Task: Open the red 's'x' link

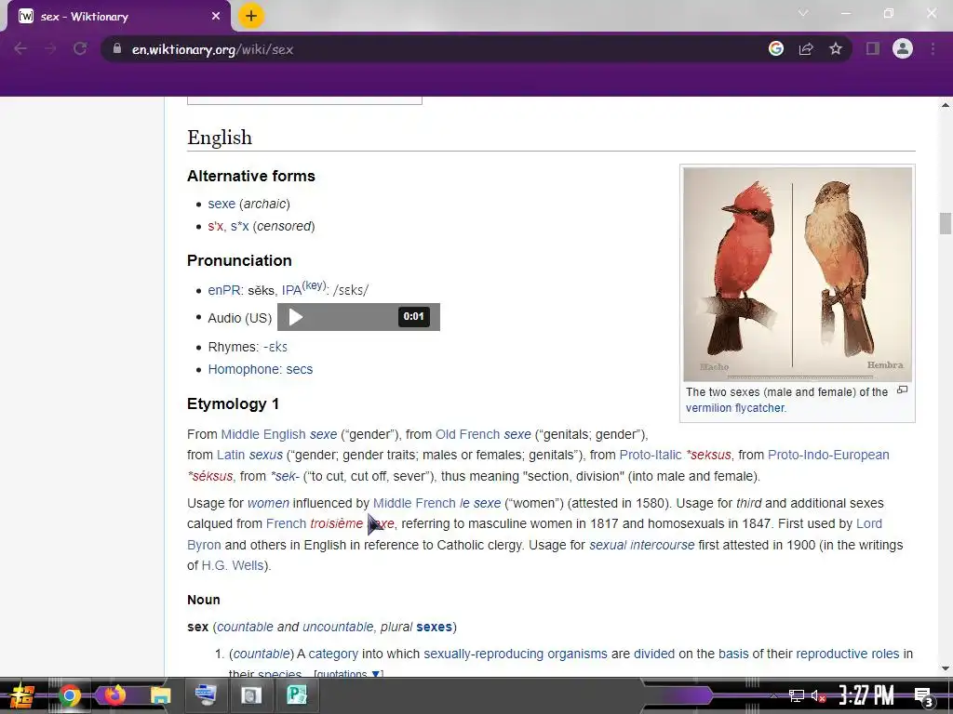Action: [216, 227]
